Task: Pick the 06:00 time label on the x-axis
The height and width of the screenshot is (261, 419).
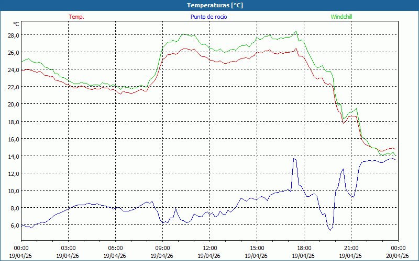Action: click(116, 248)
